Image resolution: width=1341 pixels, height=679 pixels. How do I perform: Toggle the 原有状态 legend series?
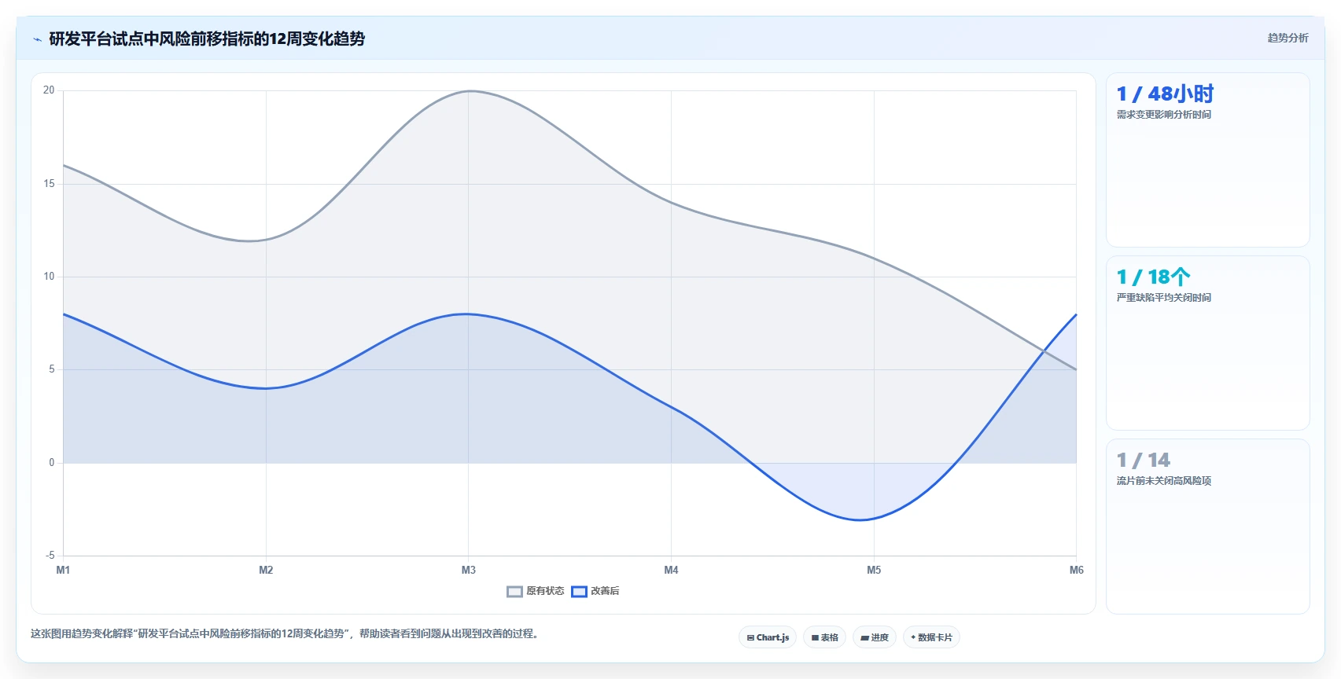[536, 591]
